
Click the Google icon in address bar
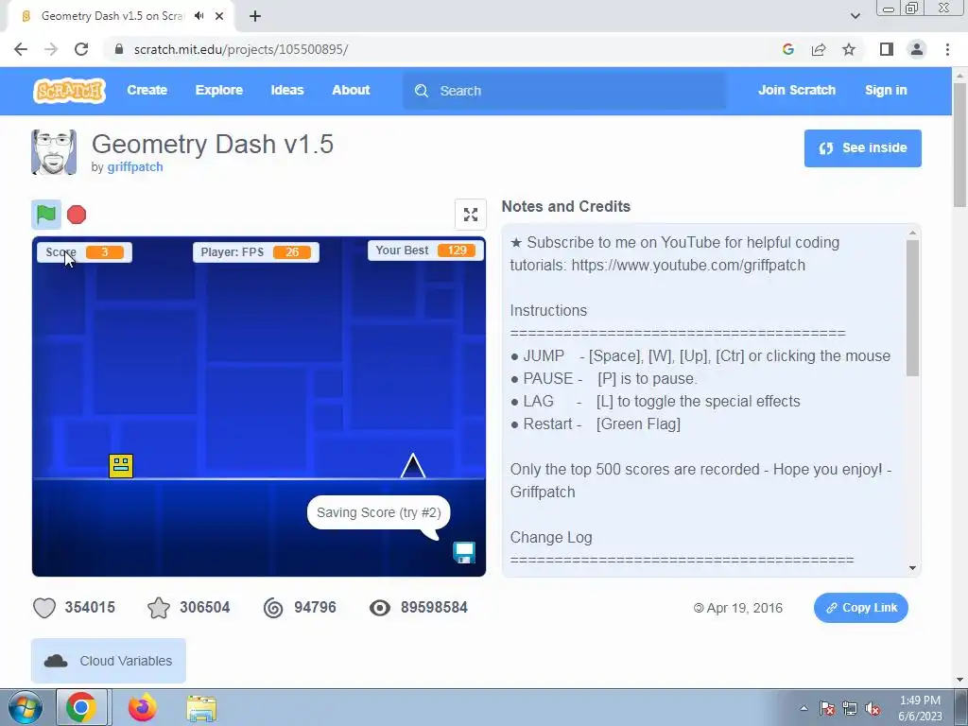pos(787,49)
